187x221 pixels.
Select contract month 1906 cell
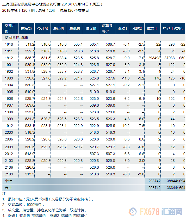[x=9, y=99]
